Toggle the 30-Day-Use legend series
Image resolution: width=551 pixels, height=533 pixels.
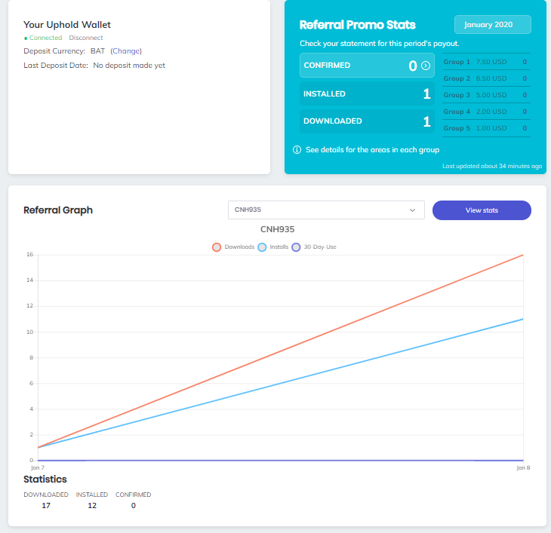click(296, 247)
